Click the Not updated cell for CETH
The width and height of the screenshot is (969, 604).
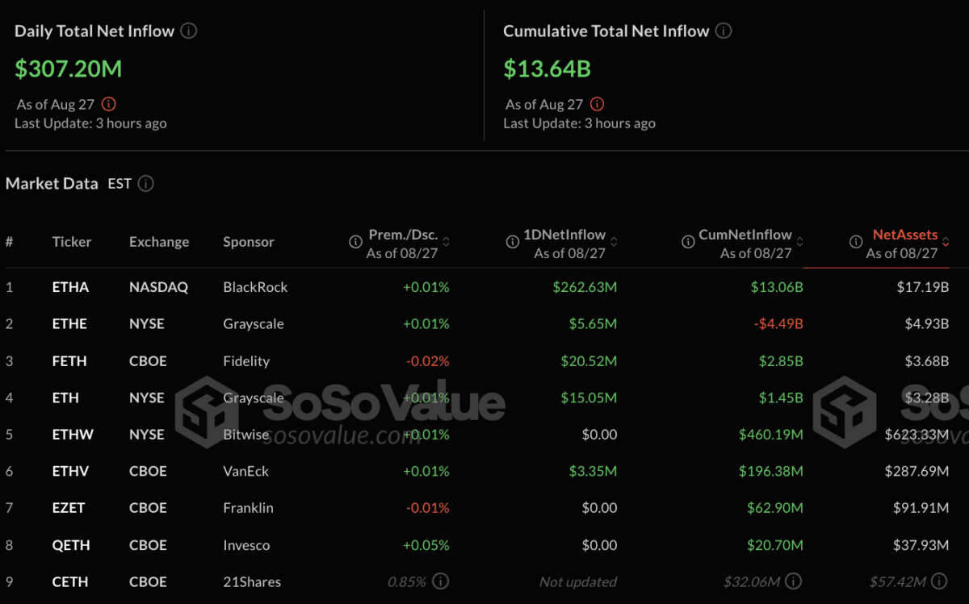pos(579,581)
